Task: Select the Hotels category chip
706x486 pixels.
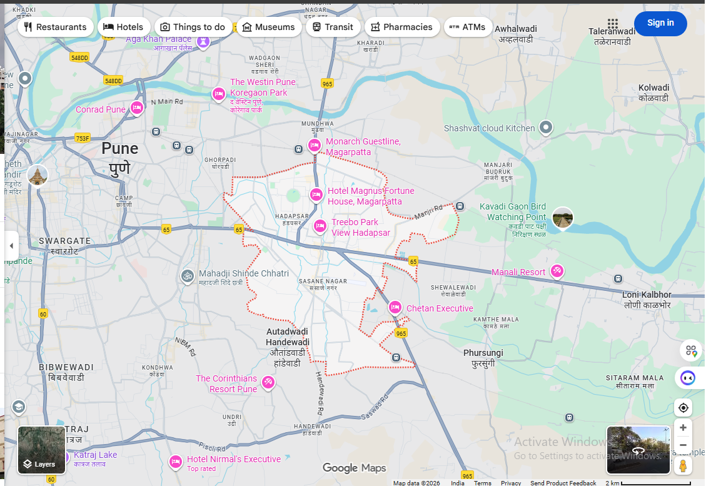Action: click(x=123, y=27)
